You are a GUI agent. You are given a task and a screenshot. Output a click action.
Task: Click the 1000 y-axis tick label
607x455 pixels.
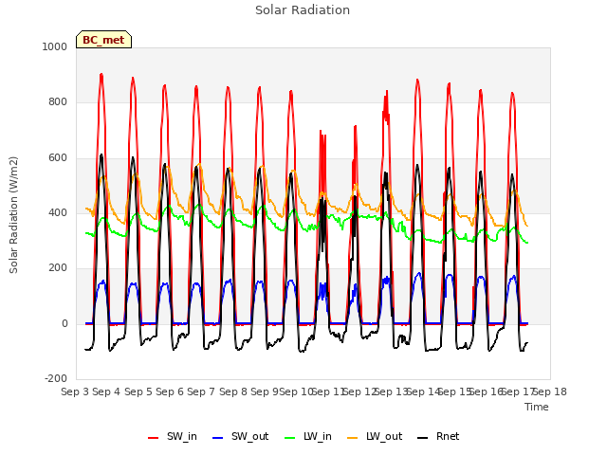click(x=55, y=46)
